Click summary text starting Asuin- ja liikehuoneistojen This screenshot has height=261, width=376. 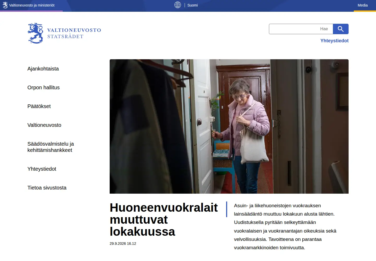pos(285,227)
